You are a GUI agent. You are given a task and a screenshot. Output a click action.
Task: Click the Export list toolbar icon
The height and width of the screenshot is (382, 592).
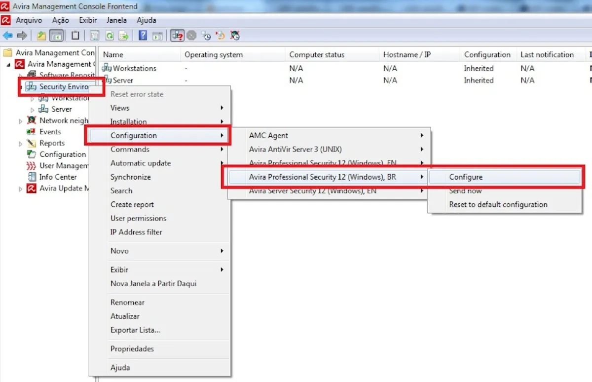pyautogui.click(x=123, y=36)
